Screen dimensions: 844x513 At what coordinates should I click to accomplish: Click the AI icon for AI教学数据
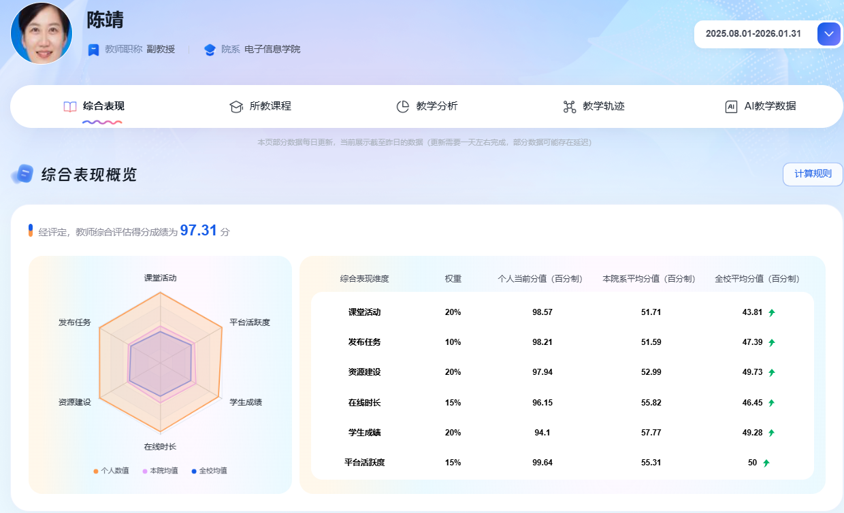(x=731, y=107)
